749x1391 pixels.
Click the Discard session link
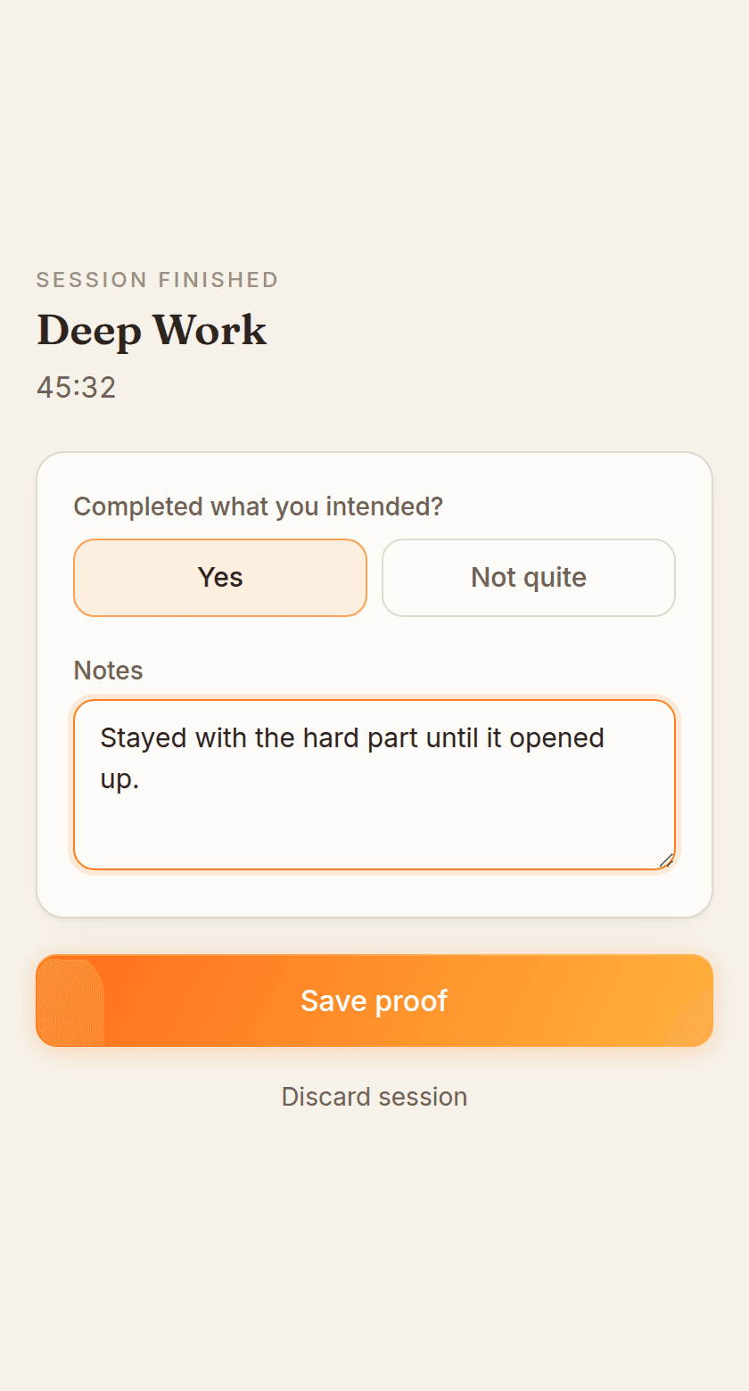click(374, 1097)
